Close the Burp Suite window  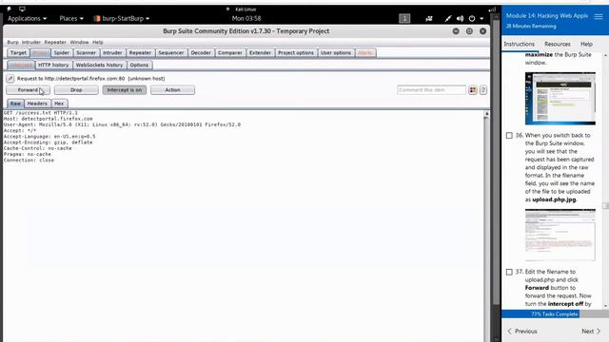tap(482, 31)
